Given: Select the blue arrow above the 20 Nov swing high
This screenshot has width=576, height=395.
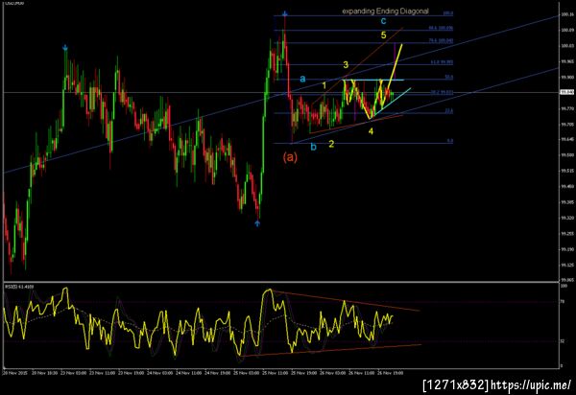Looking at the screenshot, I should pyautogui.click(x=65, y=48).
